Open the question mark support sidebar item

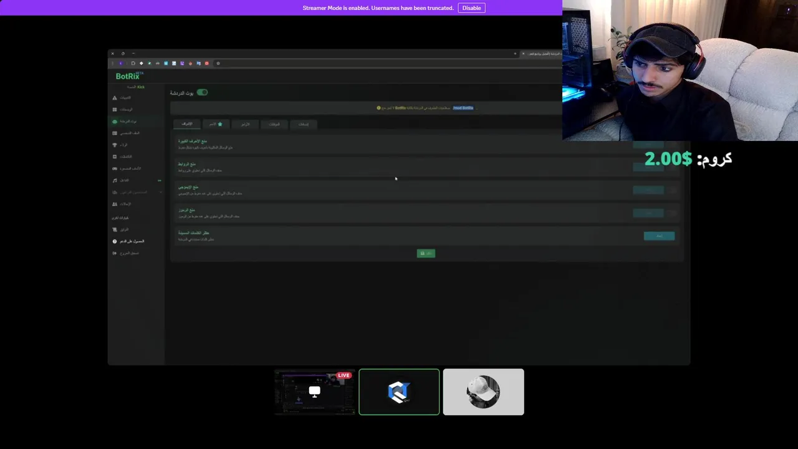point(115,241)
